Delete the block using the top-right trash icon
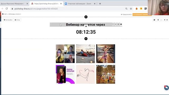 [158, 20]
